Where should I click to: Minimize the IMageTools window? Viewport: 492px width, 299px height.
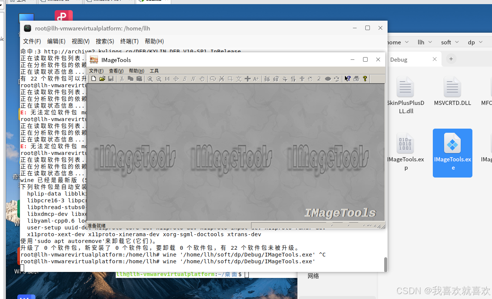click(x=353, y=59)
